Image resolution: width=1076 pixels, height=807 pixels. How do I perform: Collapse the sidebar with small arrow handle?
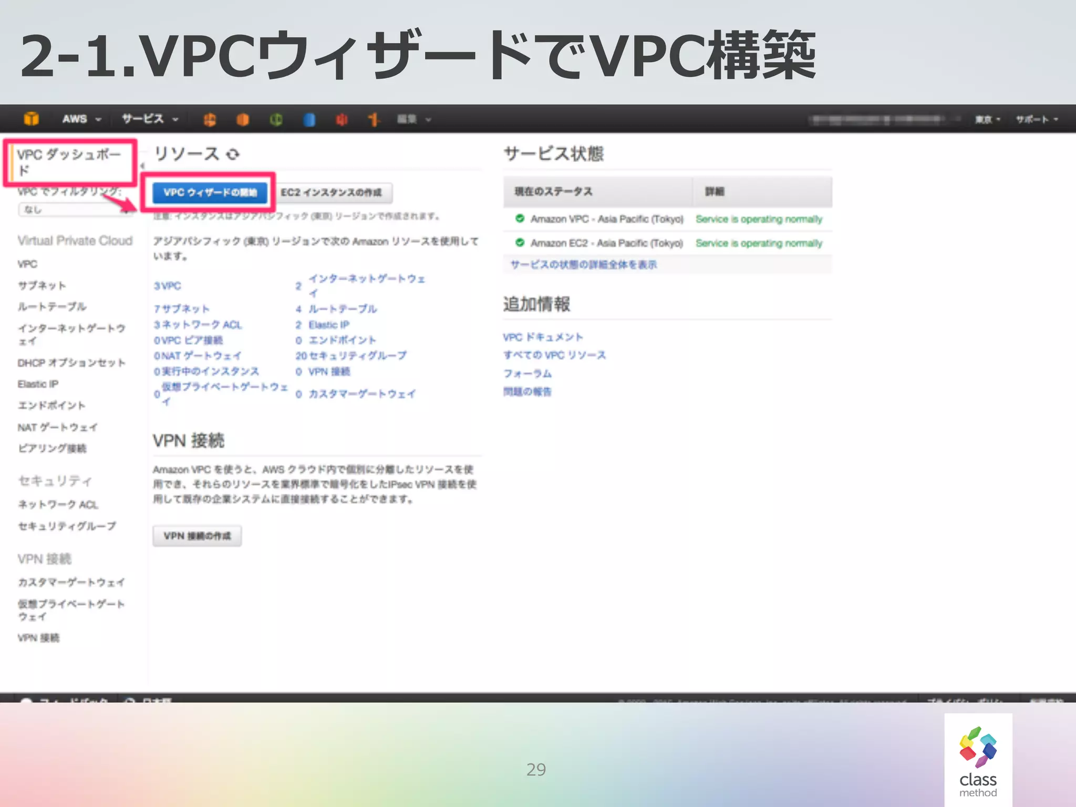point(142,165)
